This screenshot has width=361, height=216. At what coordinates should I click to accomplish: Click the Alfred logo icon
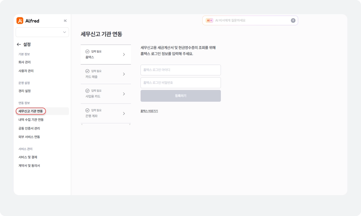20,21
